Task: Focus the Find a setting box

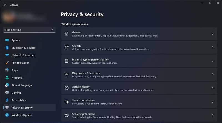Action: (29, 30)
